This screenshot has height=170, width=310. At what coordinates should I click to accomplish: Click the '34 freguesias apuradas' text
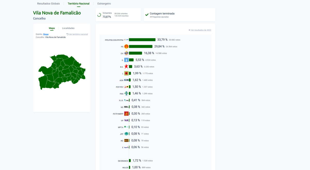pos(159,17)
